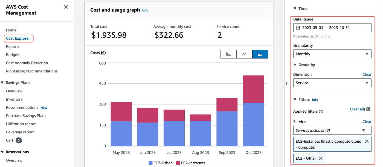Go to Home in sidebar
Image resolution: width=383 pixels, height=167 pixels.
pyautogui.click(x=11, y=30)
